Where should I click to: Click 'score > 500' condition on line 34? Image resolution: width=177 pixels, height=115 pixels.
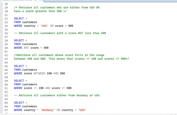64,26
